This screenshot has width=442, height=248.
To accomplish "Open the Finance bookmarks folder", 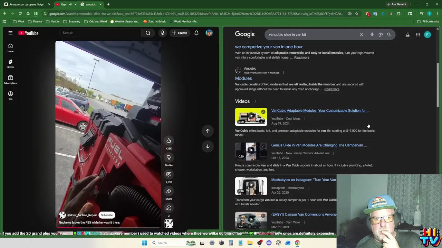I will pyautogui.click(x=35, y=21).
